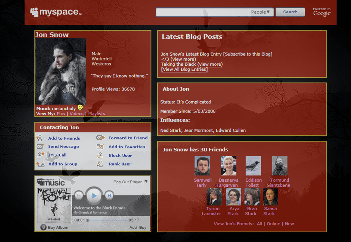The width and height of the screenshot is (351, 242).
Task: Click the Pop Out Player icon
Action: (146, 182)
